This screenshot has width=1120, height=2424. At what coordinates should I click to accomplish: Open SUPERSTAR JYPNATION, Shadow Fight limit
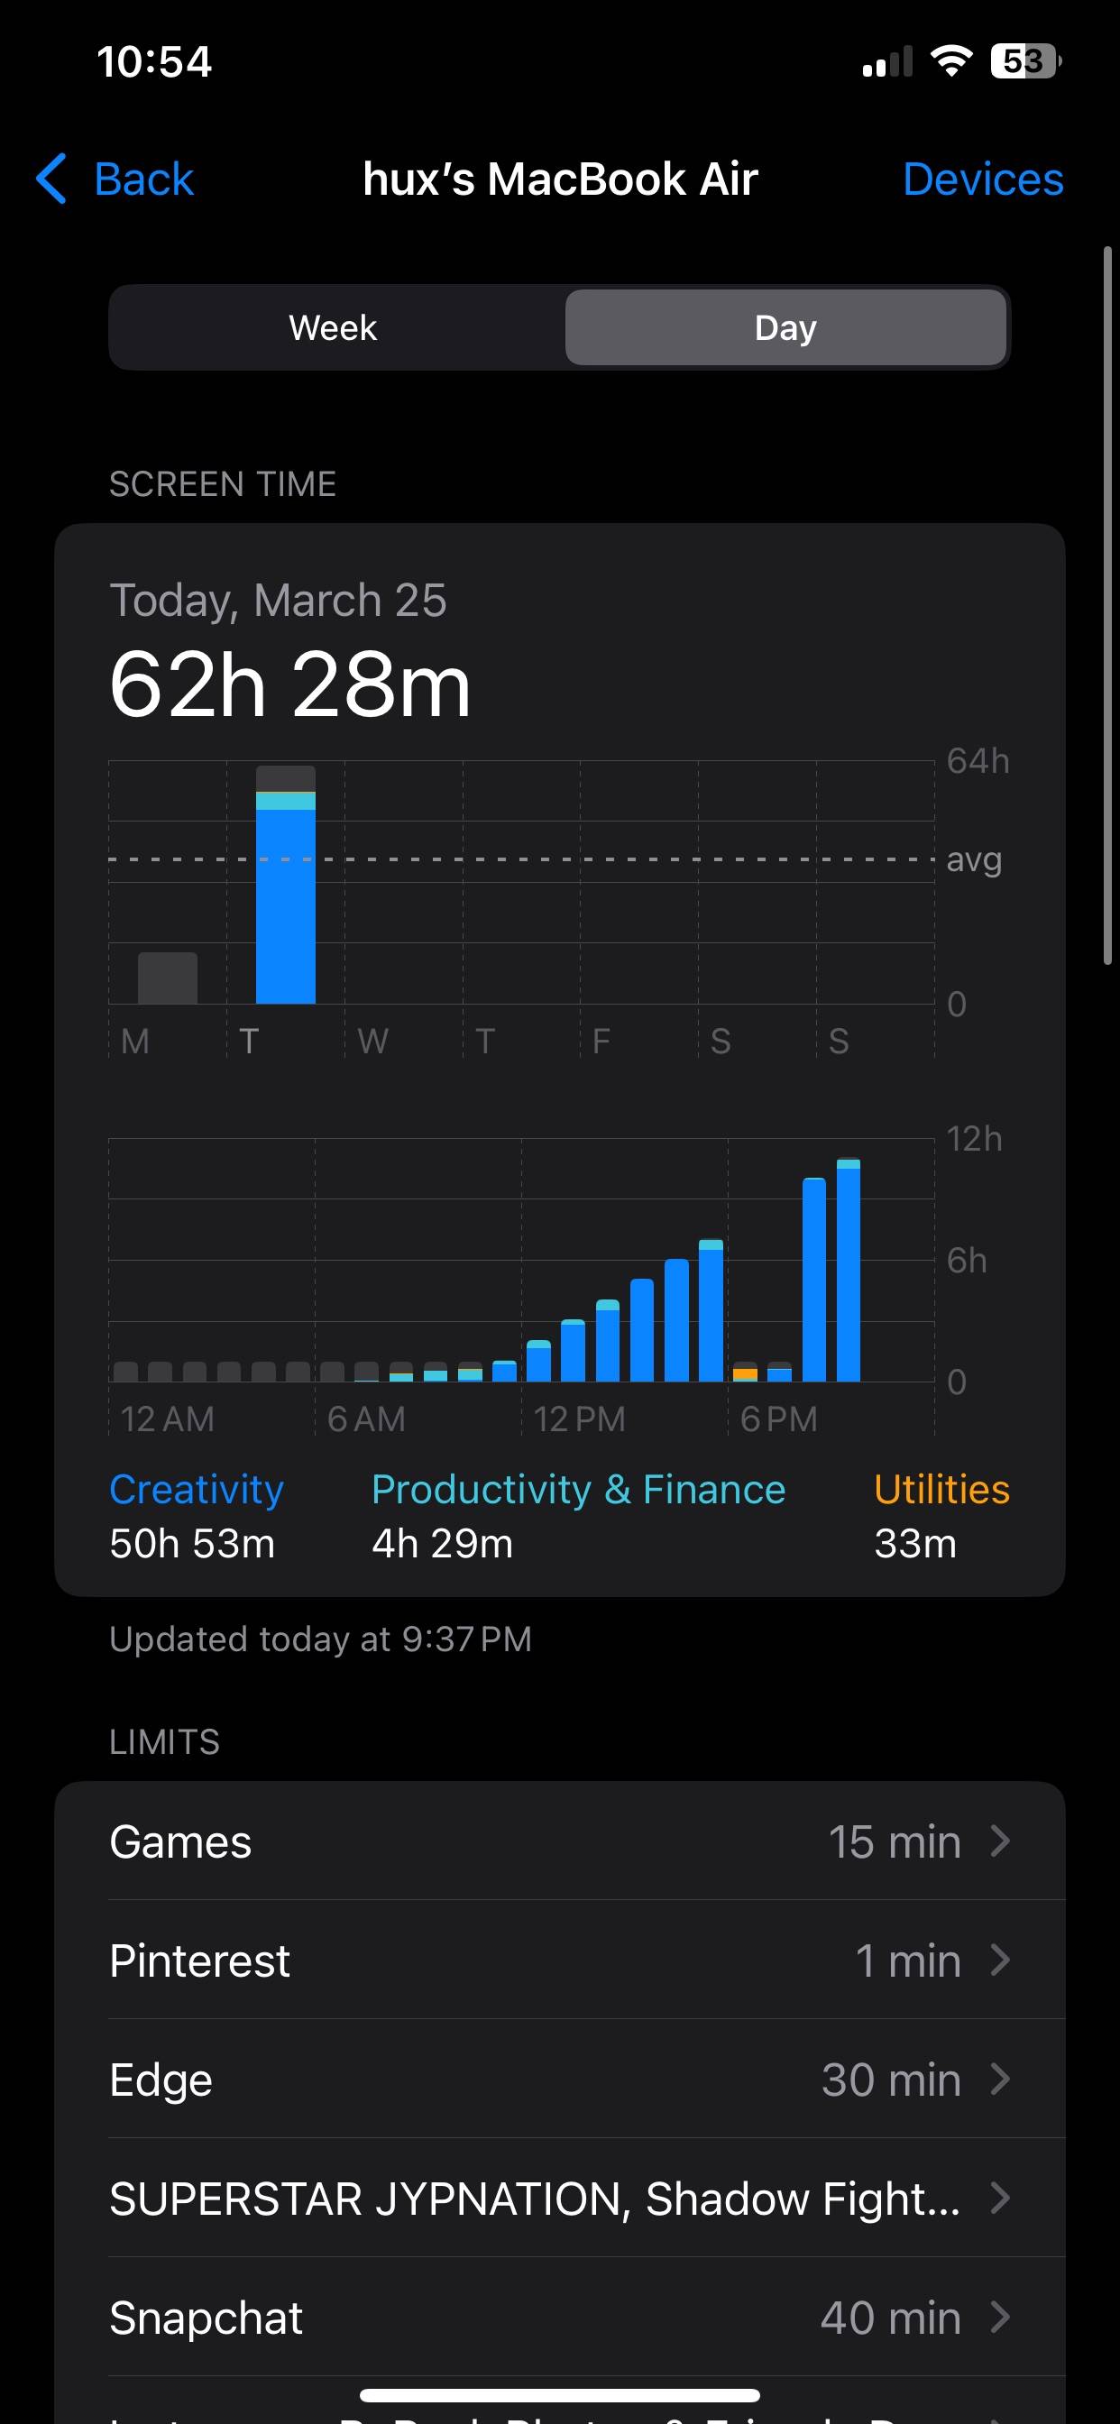560,2199
